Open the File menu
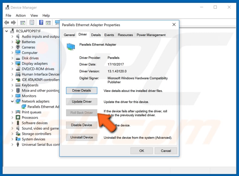 [8, 15]
